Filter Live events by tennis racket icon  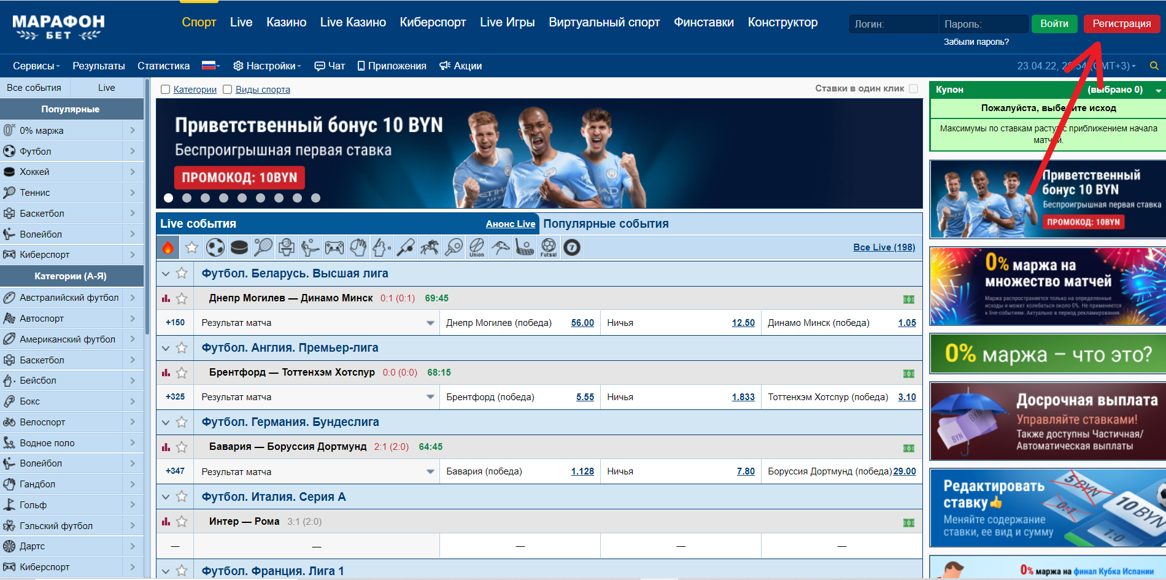(x=263, y=247)
